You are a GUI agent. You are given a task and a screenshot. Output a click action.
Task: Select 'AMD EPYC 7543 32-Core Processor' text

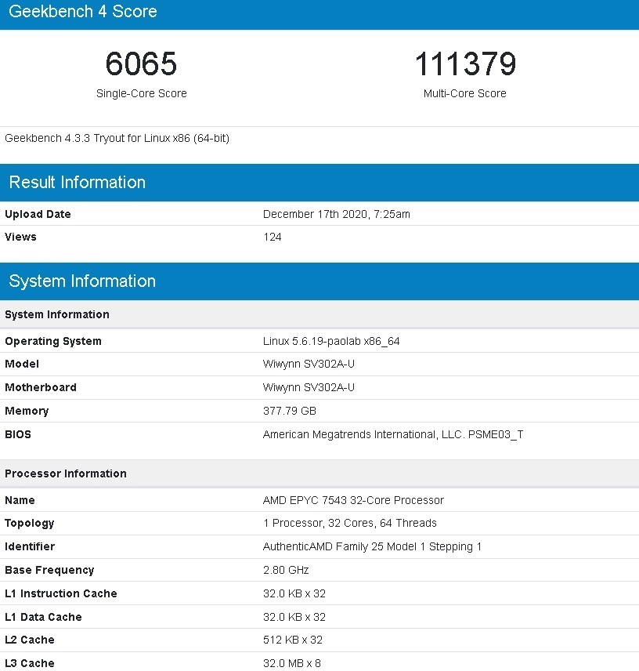[x=353, y=500]
